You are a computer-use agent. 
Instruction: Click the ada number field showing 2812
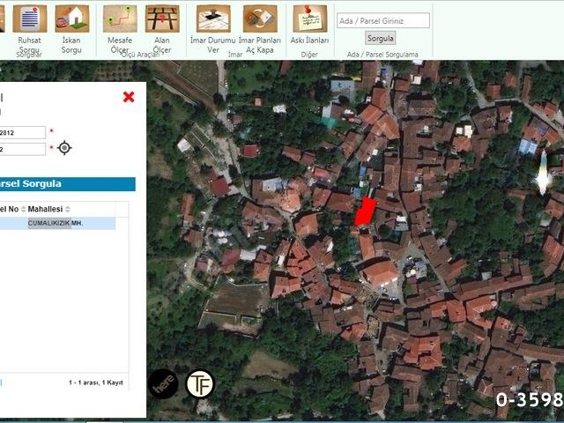[22, 133]
